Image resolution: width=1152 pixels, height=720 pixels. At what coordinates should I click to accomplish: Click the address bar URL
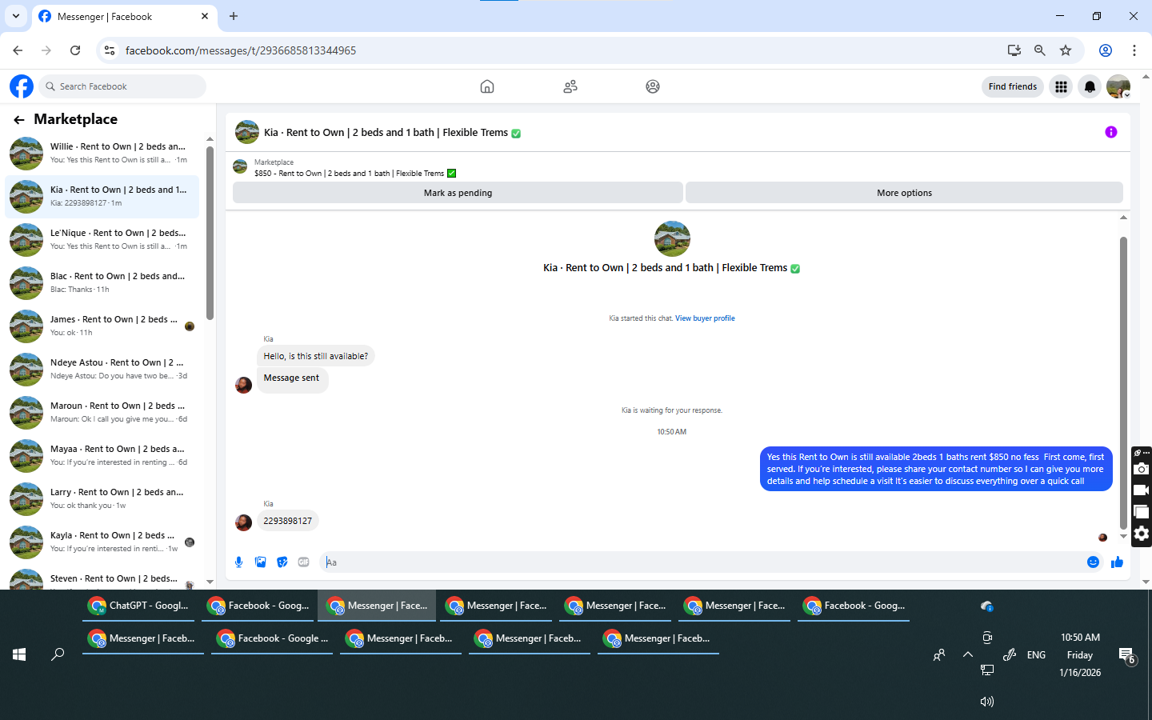pyautogui.click(x=241, y=50)
